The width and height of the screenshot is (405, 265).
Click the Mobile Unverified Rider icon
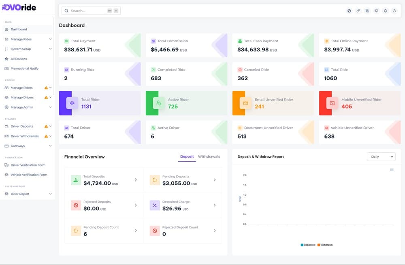332,103
